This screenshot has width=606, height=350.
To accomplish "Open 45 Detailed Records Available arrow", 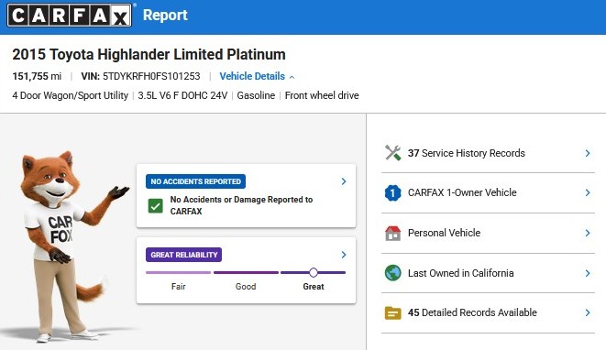I will coord(588,312).
